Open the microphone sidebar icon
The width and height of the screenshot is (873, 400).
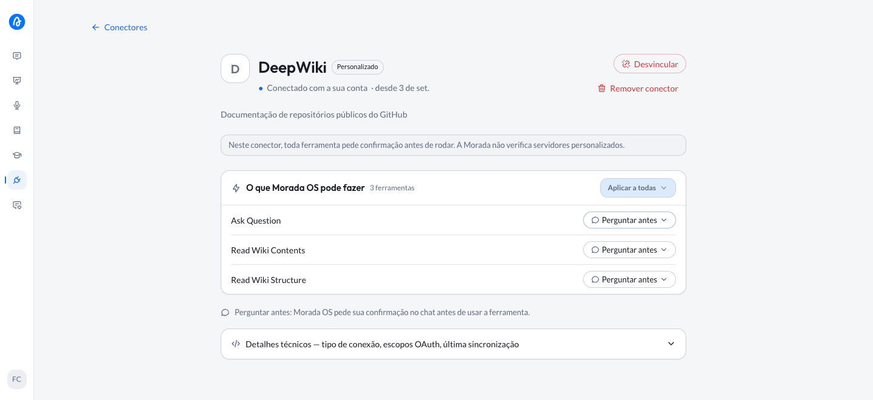[x=17, y=105]
